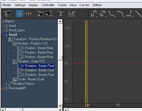Click the yellow time slider at frame 0

pyautogui.click(x=86, y=63)
